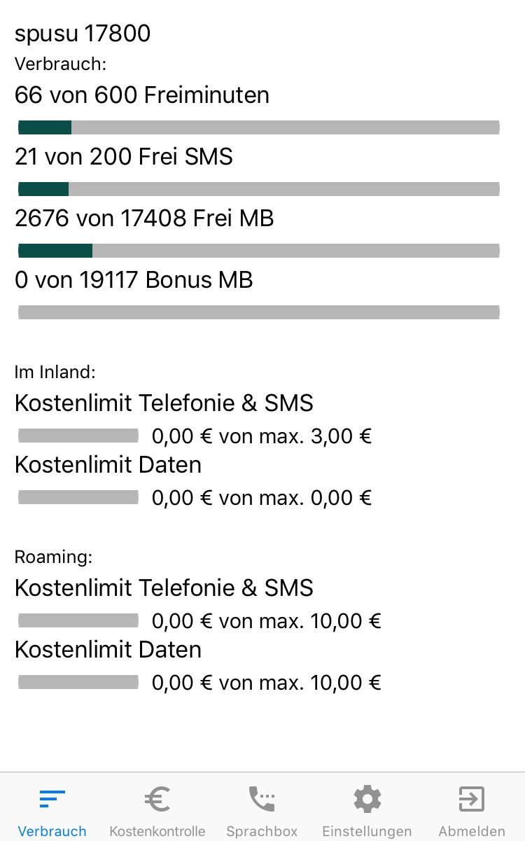Tap the Roaming Kostenlimit Daten bar
Image resolution: width=525 pixels, height=841 pixels.
tap(78, 683)
